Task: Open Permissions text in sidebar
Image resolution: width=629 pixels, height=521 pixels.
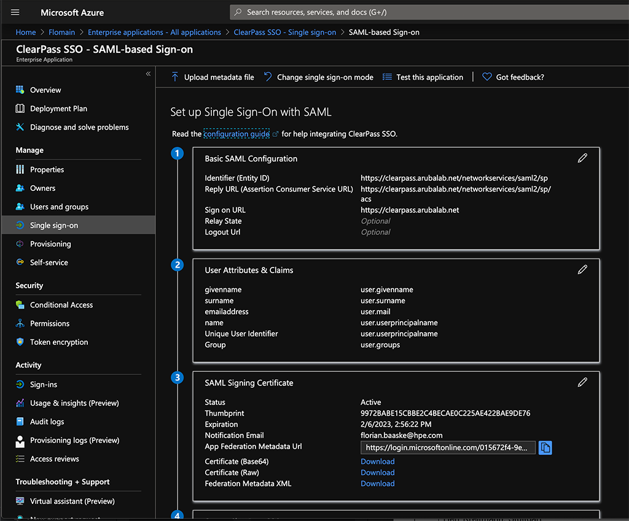Action: tap(50, 323)
